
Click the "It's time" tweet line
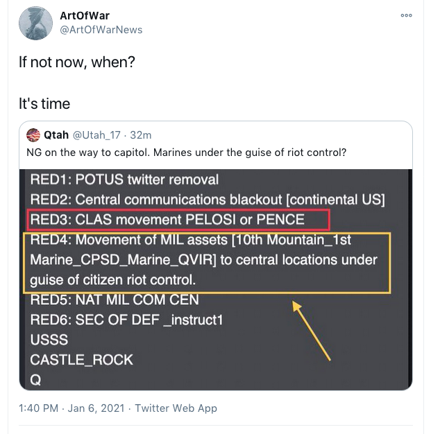point(44,104)
